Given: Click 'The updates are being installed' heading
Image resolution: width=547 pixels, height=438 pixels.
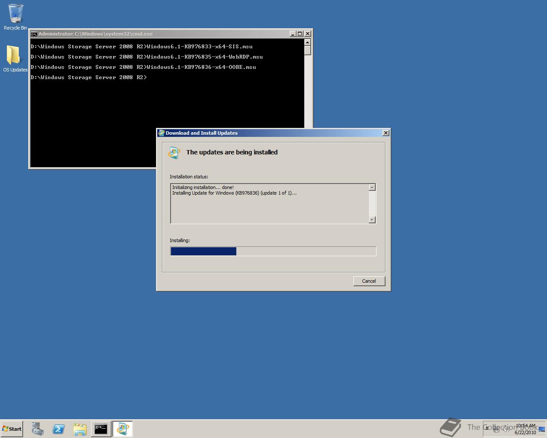Looking at the screenshot, I should click(232, 152).
